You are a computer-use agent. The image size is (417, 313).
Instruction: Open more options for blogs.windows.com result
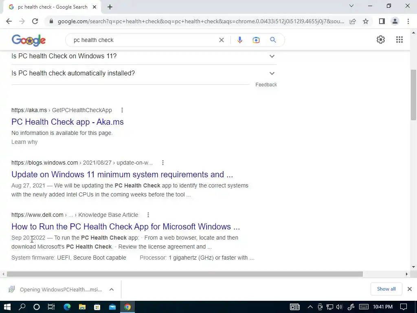click(163, 163)
